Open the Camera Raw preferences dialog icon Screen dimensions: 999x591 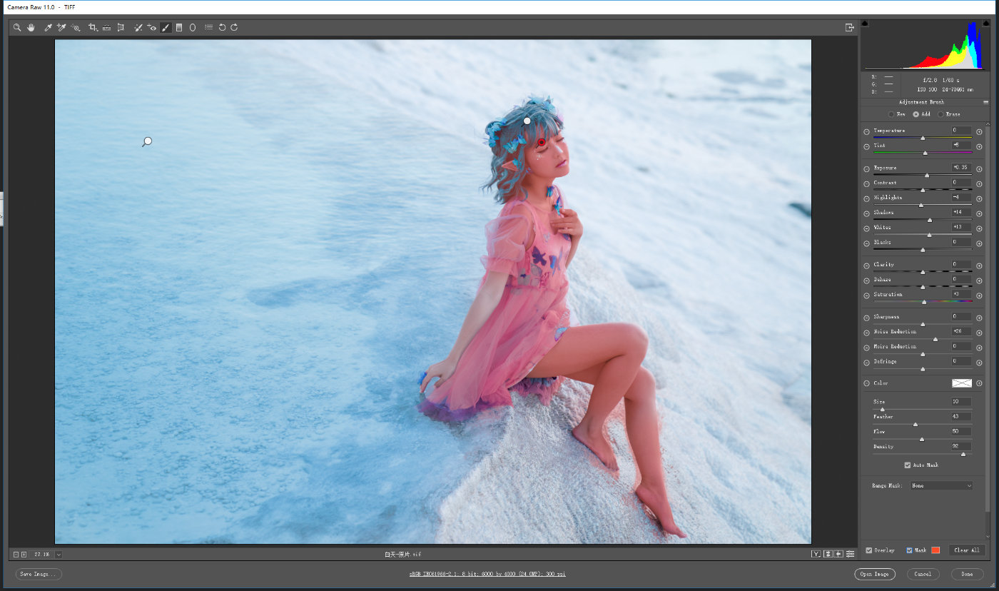(x=208, y=28)
